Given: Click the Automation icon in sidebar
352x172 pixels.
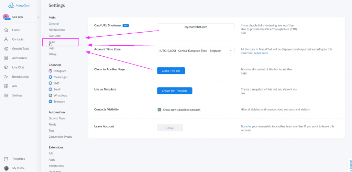Looking at the screenshot, I should click(x=6, y=58).
